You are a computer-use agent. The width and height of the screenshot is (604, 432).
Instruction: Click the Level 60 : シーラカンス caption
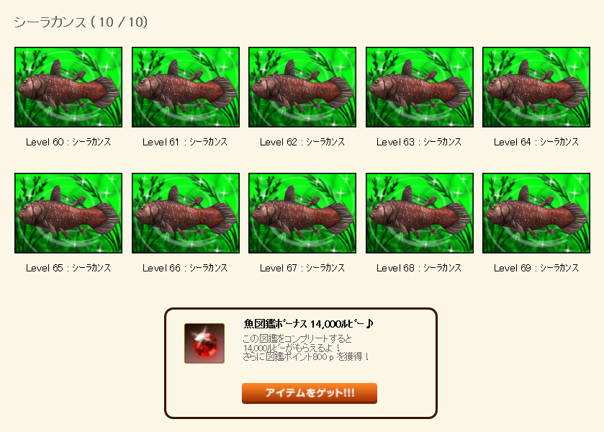coord(68,143)
